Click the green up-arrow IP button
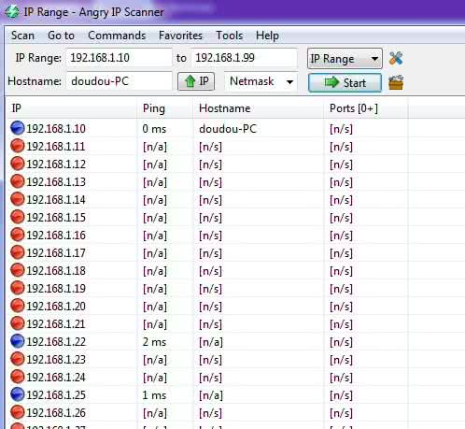Image resolution: width=465 pixels, height=429 pixels. pos(196,81)
